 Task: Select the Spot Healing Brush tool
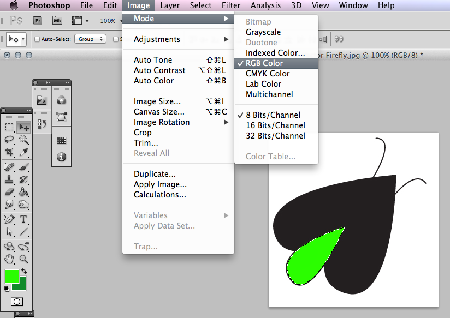9,166
